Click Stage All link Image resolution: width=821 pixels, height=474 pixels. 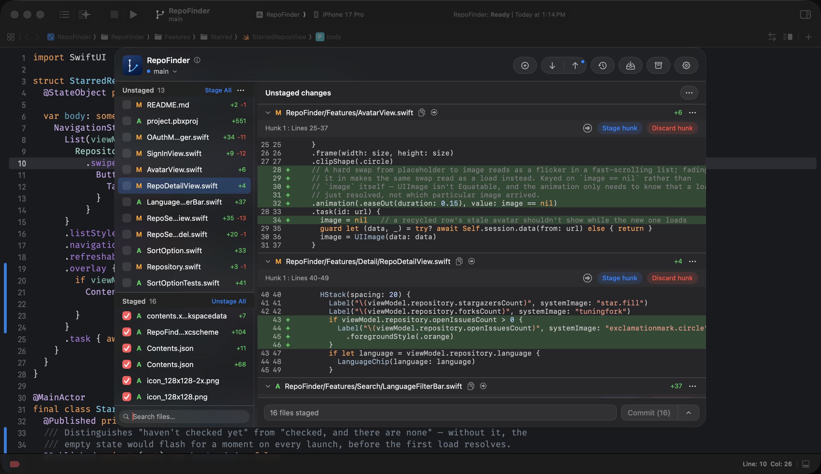coord(218,90)
